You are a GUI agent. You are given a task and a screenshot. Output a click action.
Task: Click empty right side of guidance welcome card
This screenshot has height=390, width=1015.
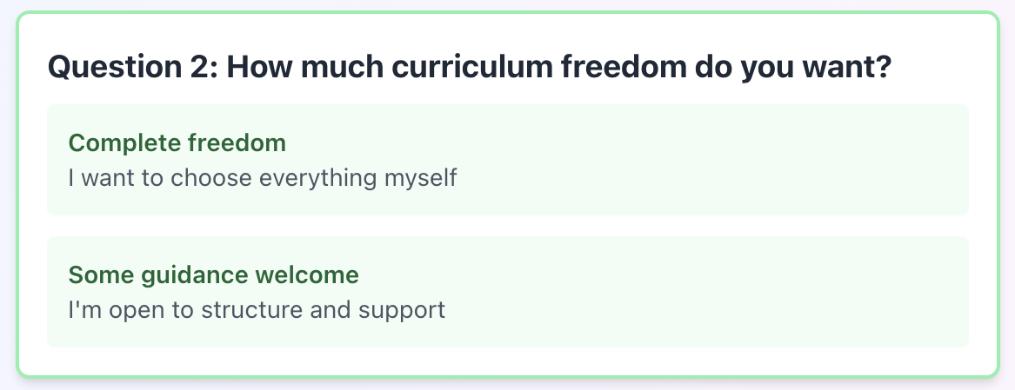tap(783, 292)
